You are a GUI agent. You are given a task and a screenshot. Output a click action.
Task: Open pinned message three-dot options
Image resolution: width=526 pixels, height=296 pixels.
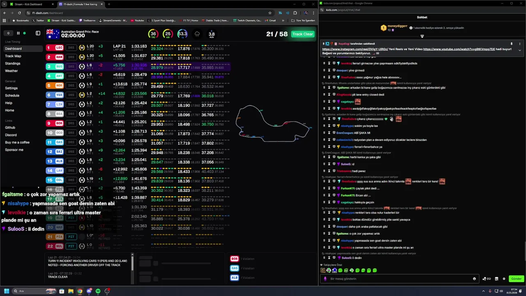(520, 44)
